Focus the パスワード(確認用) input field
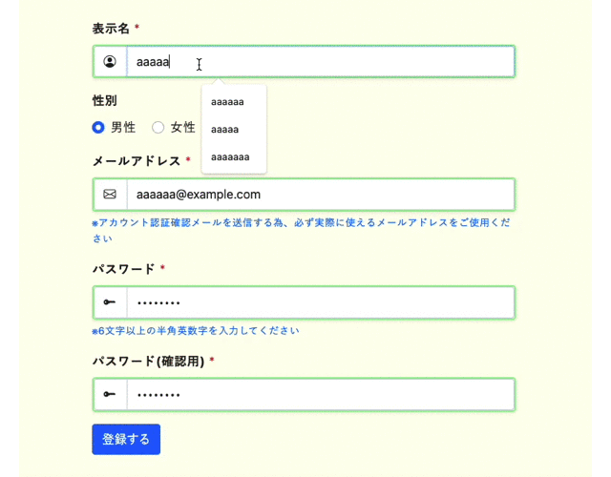The image size is (611, 477). pyautogui.click(x=321, y=394)
